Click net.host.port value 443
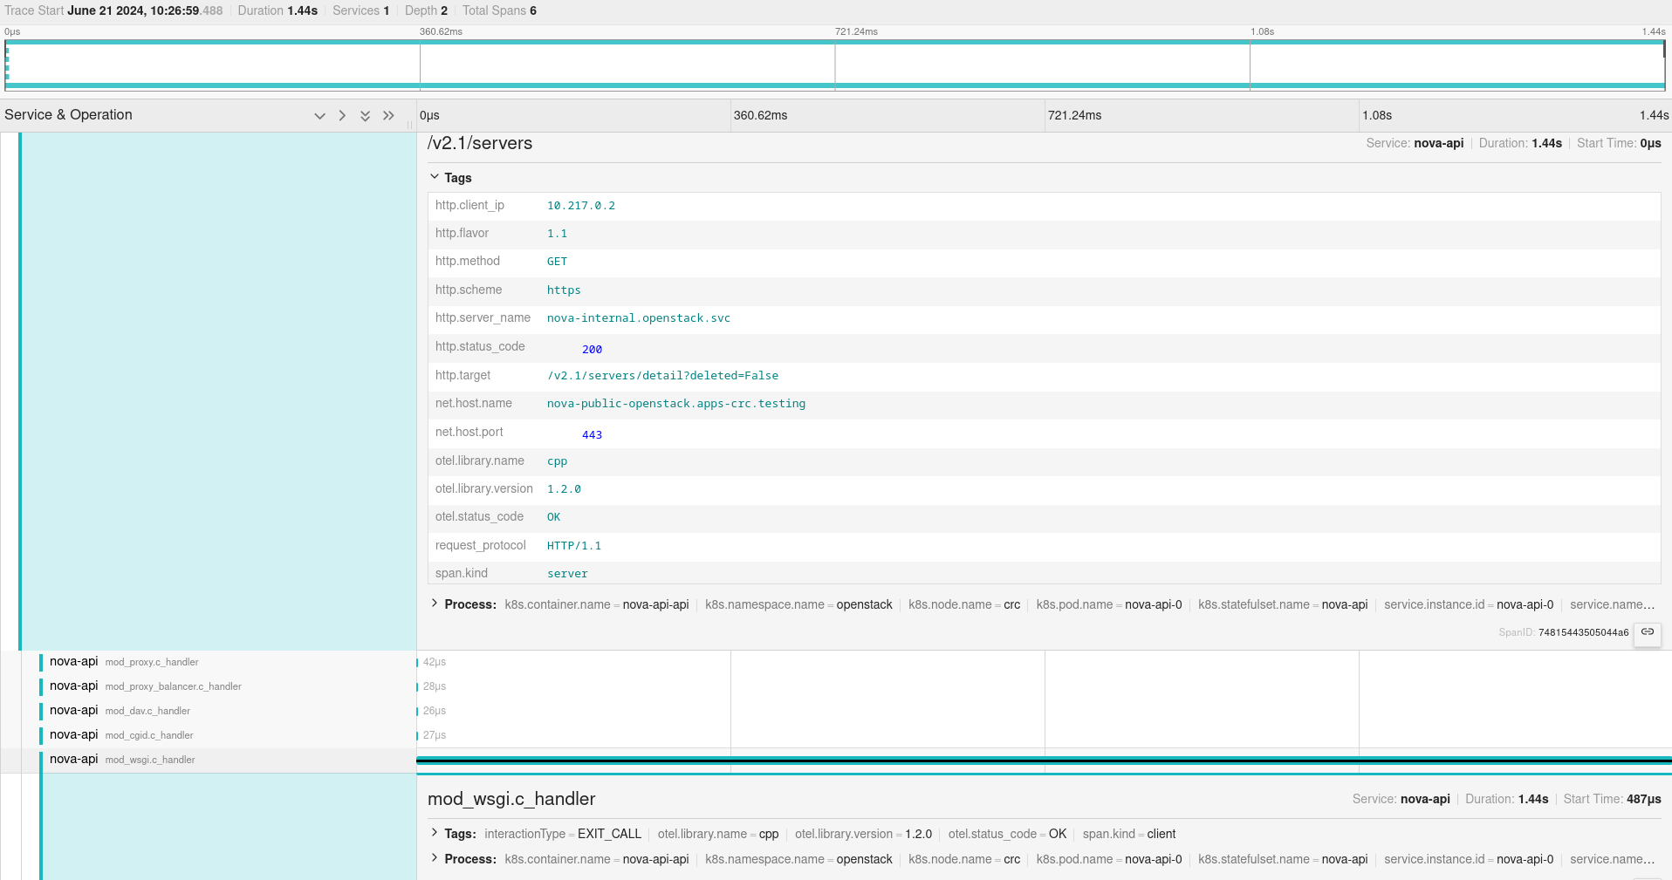 [x=592, y=435]
